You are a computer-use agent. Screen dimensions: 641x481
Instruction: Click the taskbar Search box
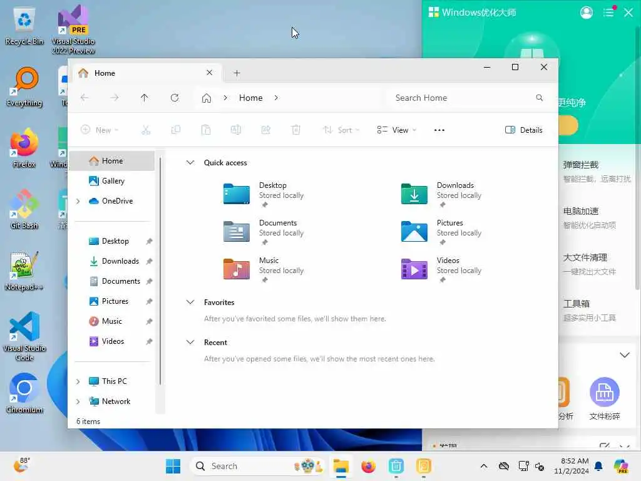[257, 466]
